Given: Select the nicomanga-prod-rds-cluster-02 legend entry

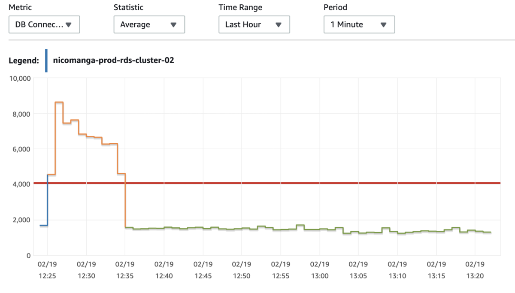Looking at the screenshot, I should (x=113, y=60).
